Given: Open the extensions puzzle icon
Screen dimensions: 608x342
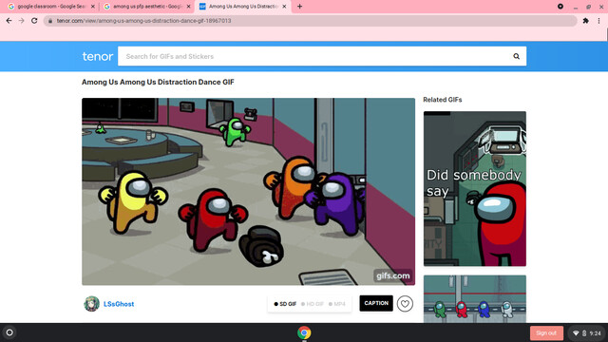Looking at the screenshot, I should click(x=585, y=21).
